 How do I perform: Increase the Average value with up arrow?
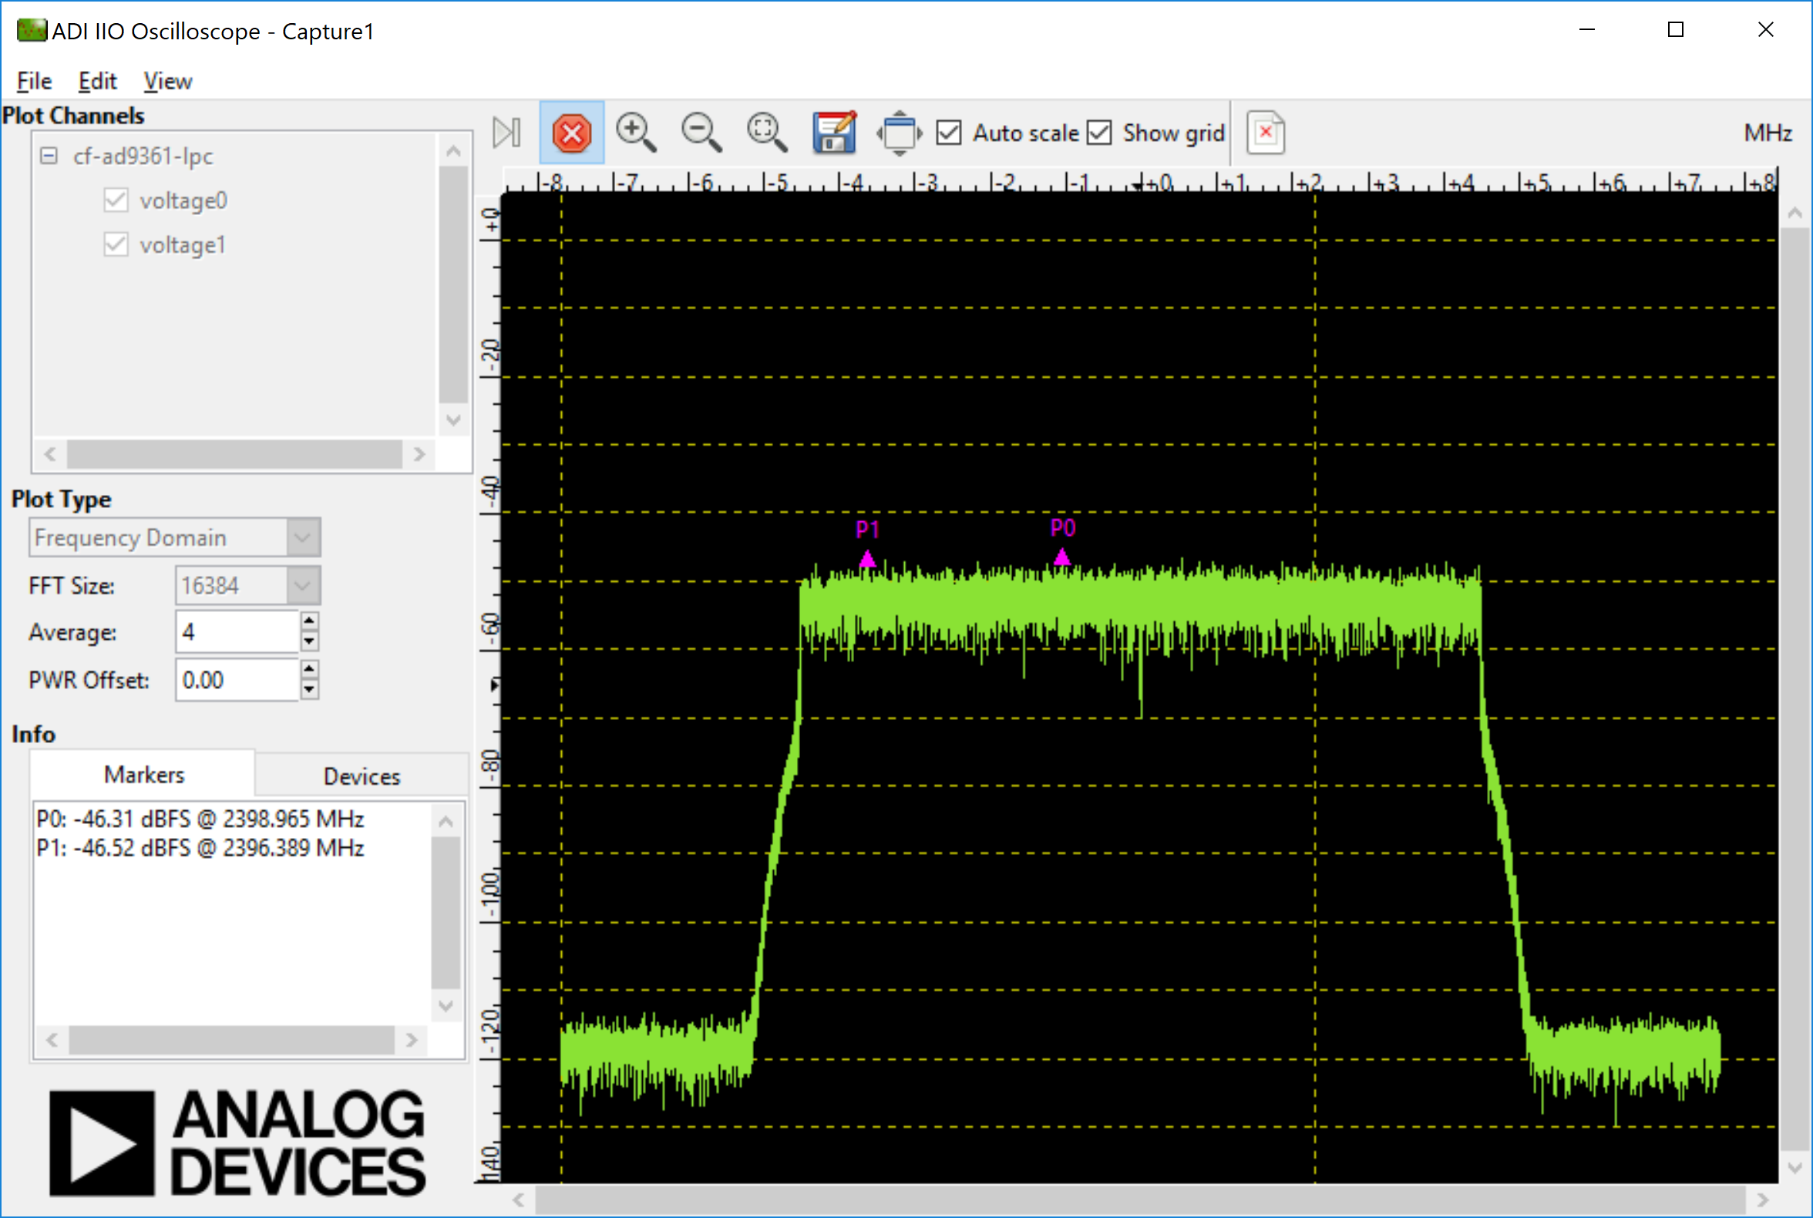pyautogui.click(x=309, y=621)
